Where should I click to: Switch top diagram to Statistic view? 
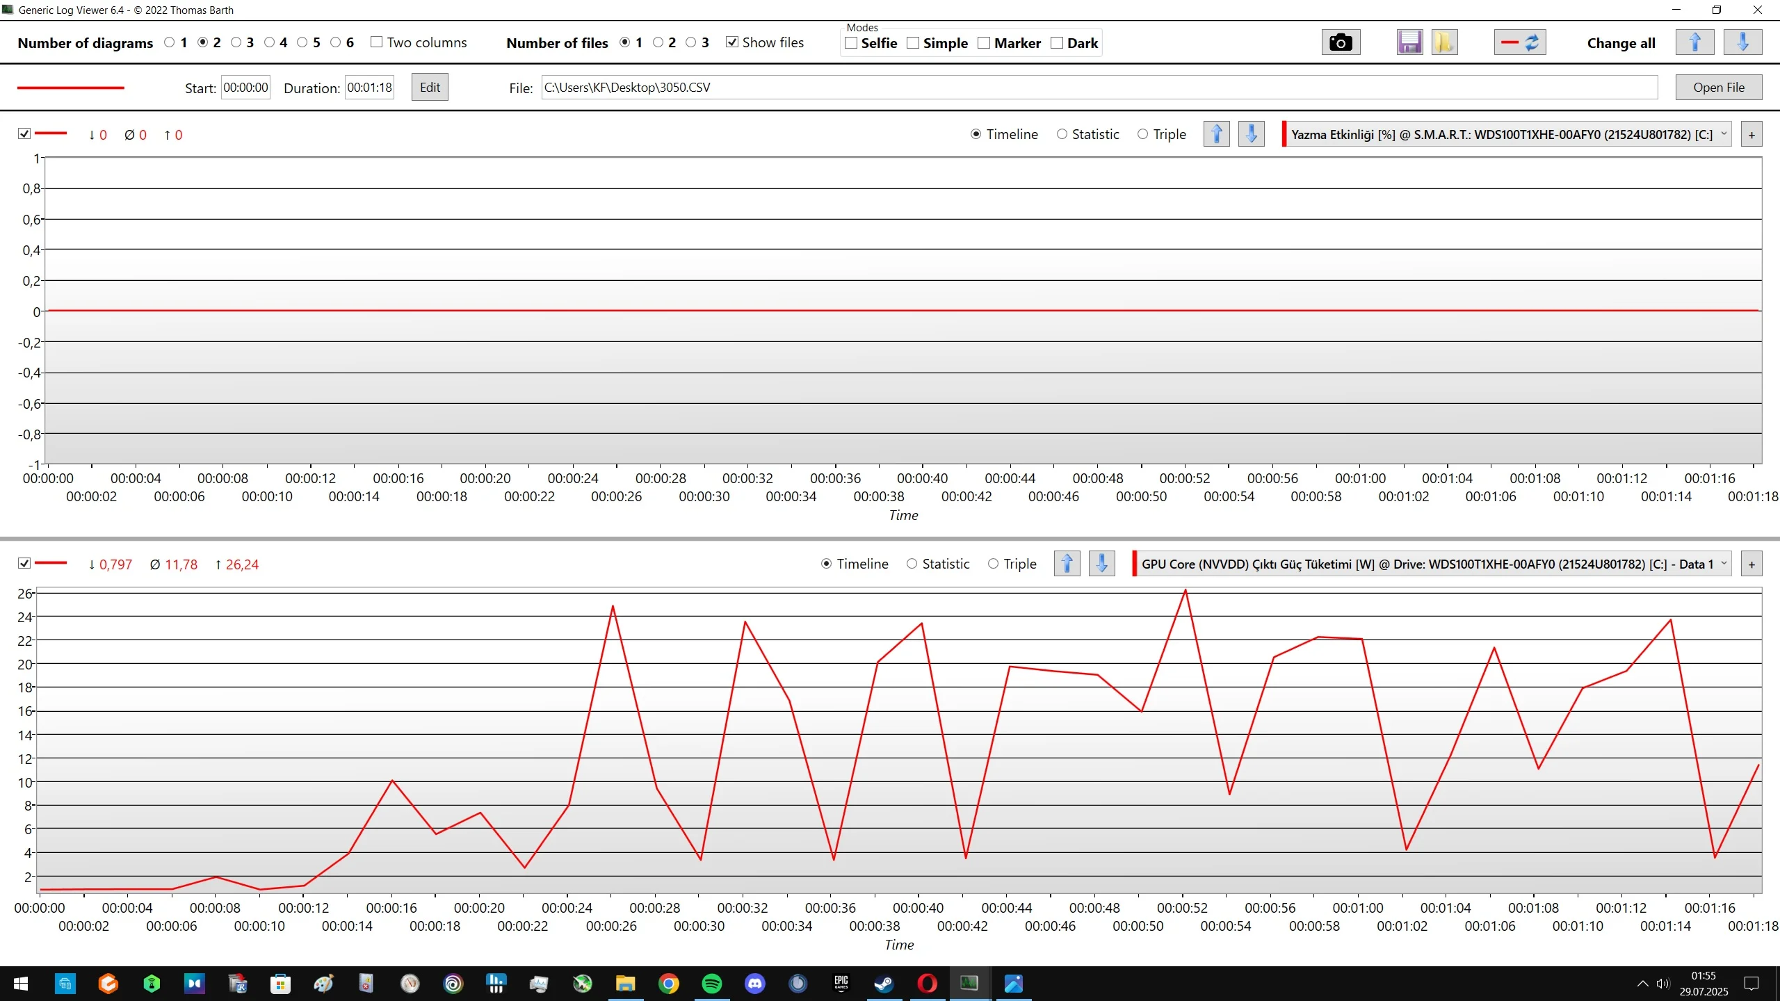pos(1062,134)
